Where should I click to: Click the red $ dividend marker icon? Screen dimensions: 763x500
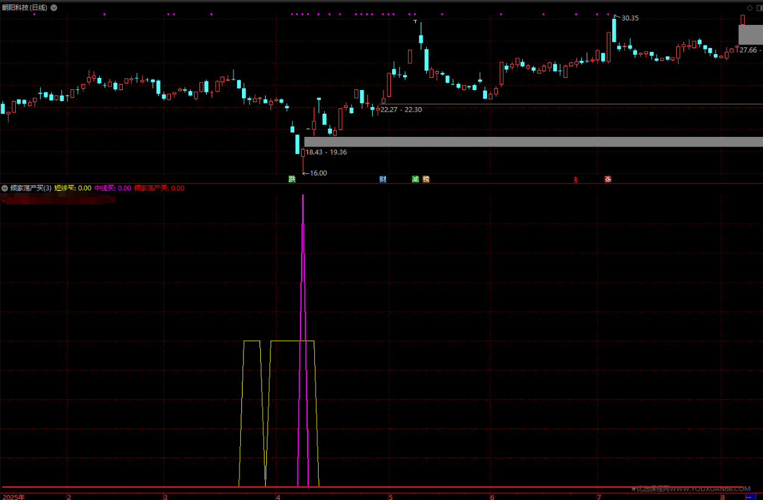(576, 179)
